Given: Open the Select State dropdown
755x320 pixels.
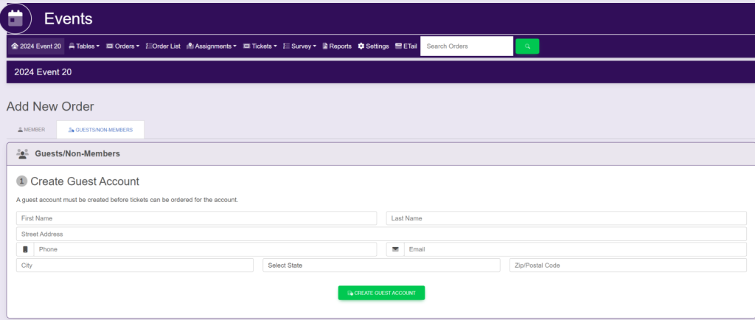Looking at the screenshot, I should tap(381, 265).
